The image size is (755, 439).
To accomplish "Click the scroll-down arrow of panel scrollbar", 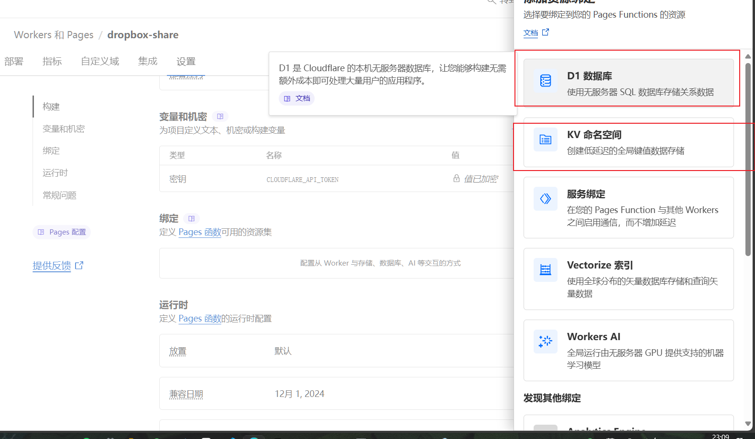I will click(x=748, y=424).
